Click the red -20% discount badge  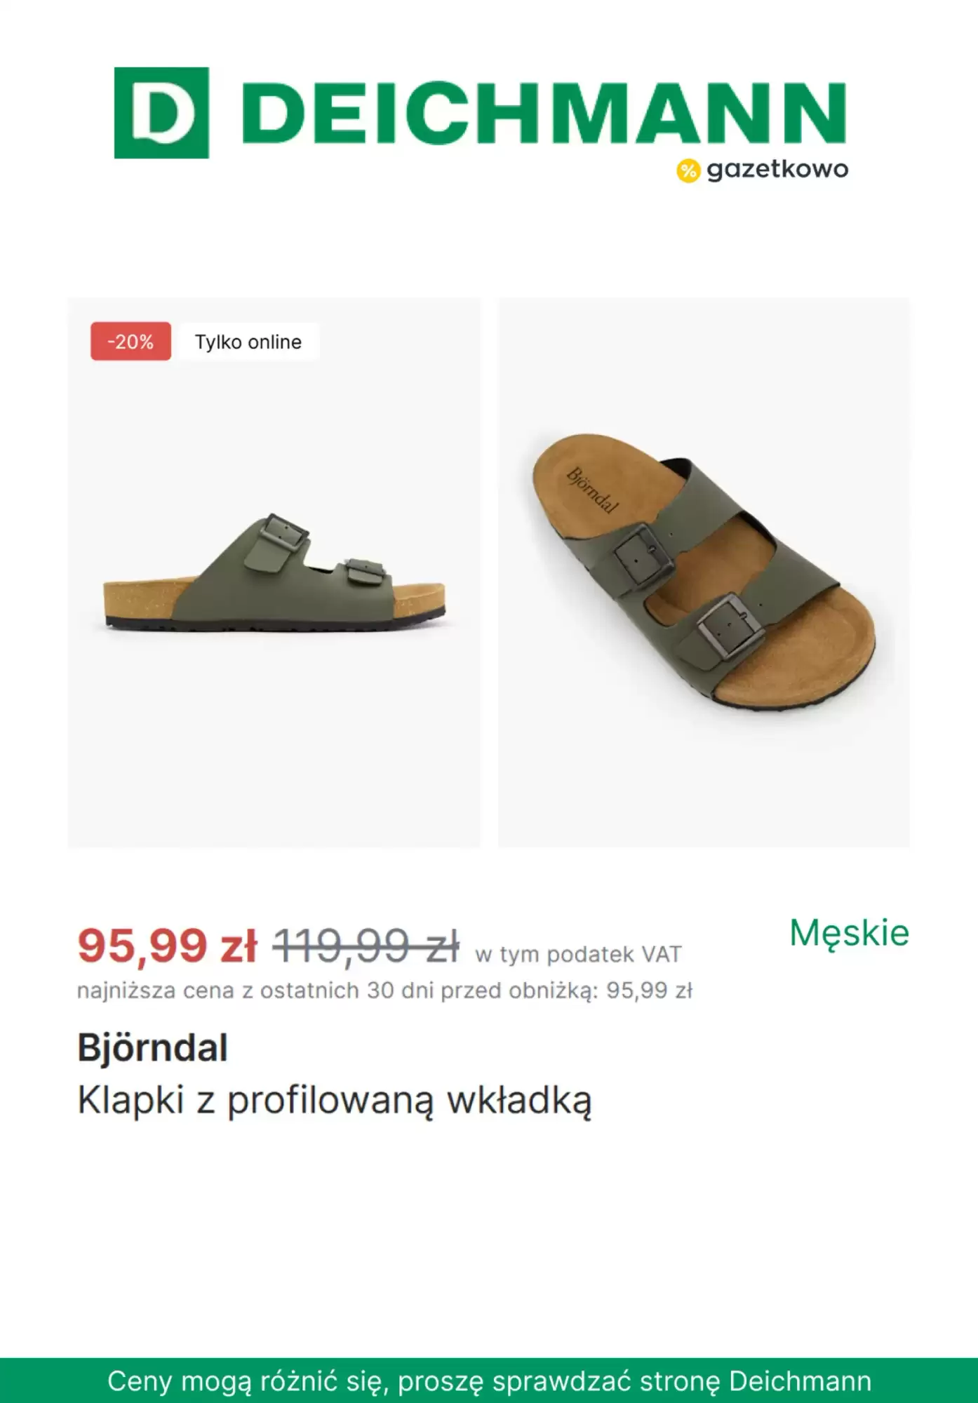[x=130, y=342]
